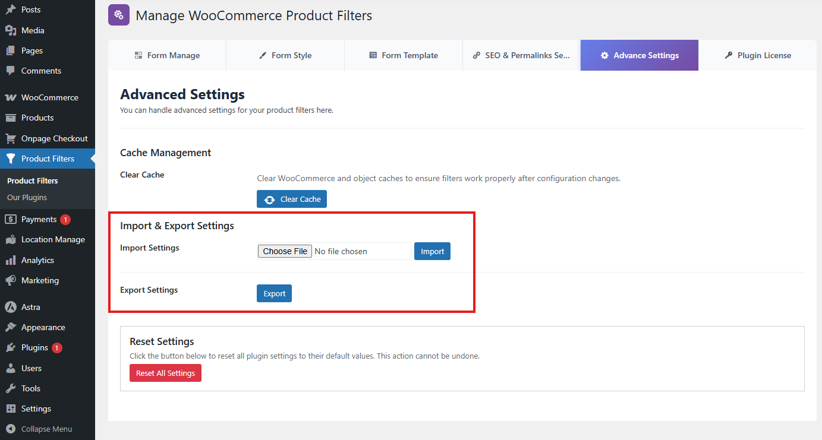Screen dimensions: 822x440
Task: Click the Pages icon in sidebar
Action: pyautogui.click(x=10, y=50)
